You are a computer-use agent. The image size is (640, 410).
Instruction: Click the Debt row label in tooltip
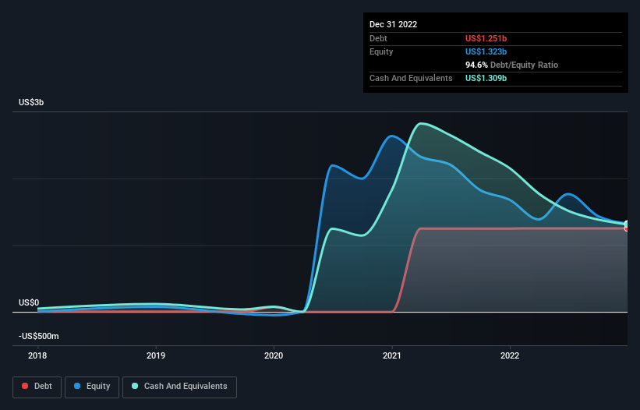click(378, 38)
